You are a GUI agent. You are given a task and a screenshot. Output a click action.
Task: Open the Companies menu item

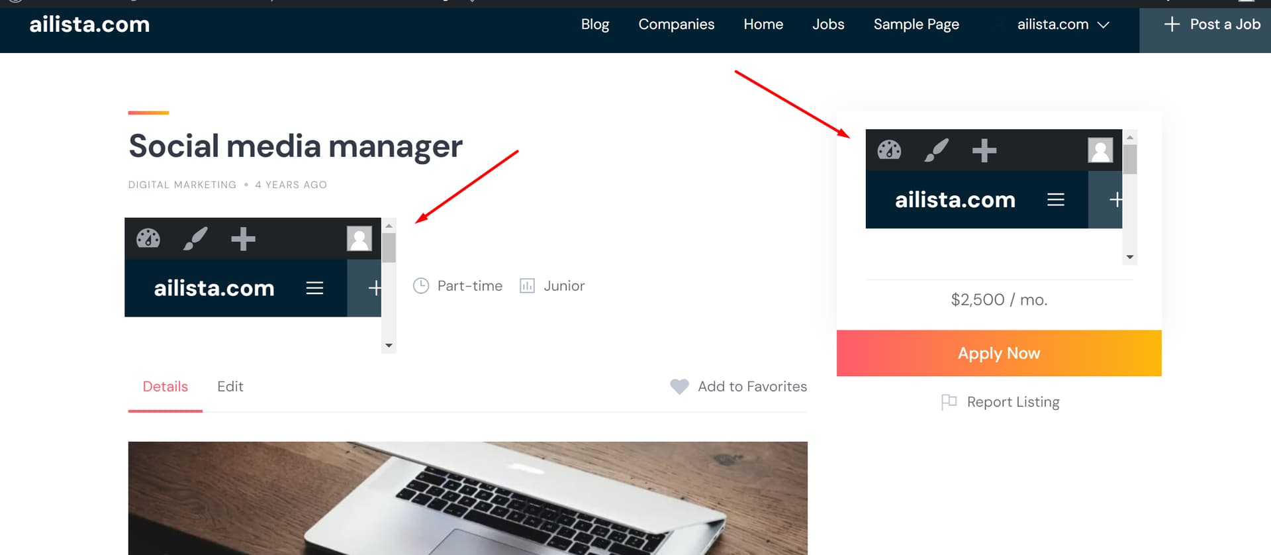click(x=676, y=25)
